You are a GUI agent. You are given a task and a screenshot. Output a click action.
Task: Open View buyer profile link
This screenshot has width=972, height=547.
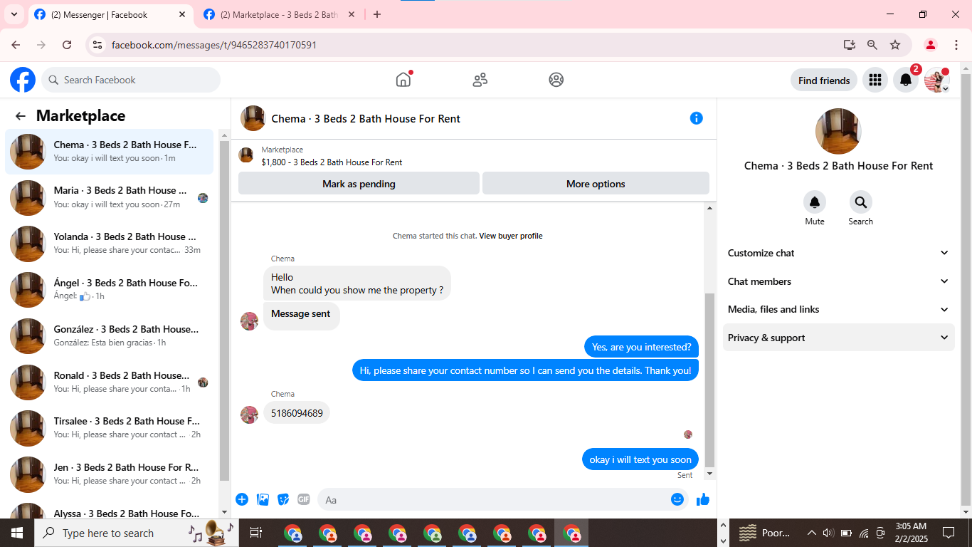pyautogui.click(x=511, y=236)
